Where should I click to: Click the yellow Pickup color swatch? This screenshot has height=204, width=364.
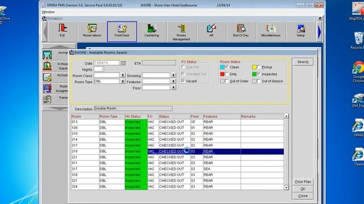[254, 67]
